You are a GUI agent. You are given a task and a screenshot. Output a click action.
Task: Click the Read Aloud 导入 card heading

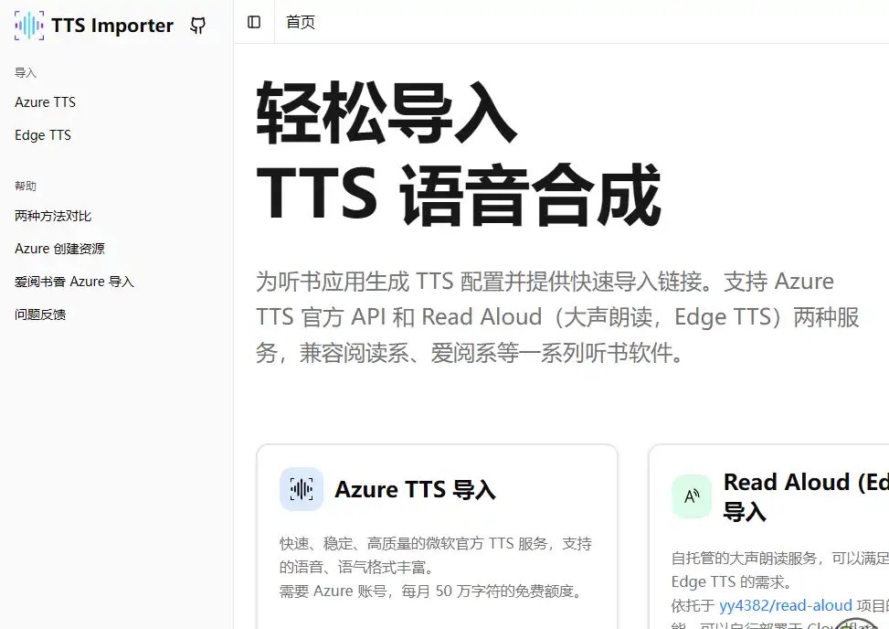pyautogui.click(x=806, y=496)
